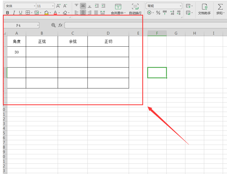Select column A header
The width and height of the screenshot is (227, 174).
17,33
